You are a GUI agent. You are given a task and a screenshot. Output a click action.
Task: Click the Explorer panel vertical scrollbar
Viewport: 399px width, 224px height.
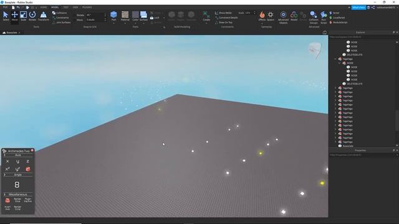point(397,119)
